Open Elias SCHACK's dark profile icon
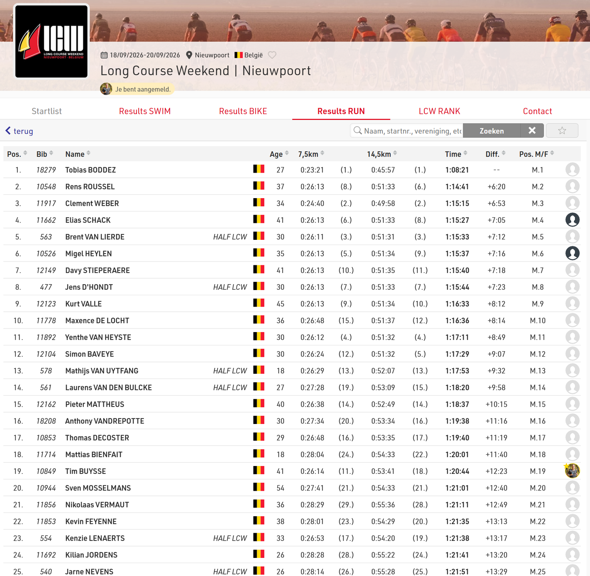Image resolution: width=590 pixels, height=576 pixels. pos(572,220)
